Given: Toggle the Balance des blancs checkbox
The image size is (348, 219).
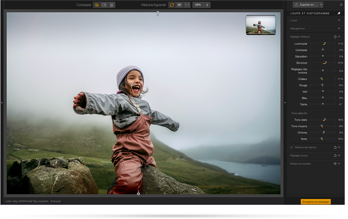Looking at the screenshot, I should coord(292,147).
